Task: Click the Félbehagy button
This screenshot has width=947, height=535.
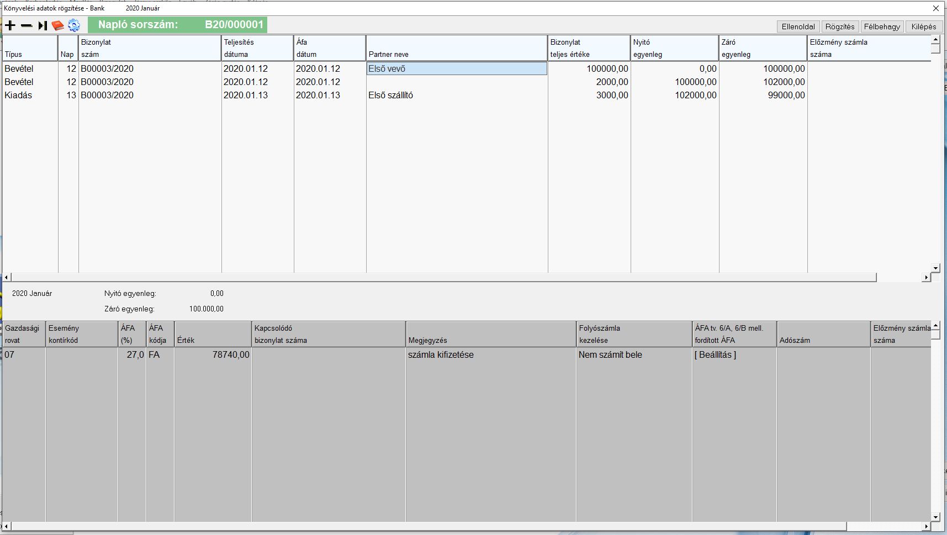Action: pyautogui.click(x=882, y=27)
